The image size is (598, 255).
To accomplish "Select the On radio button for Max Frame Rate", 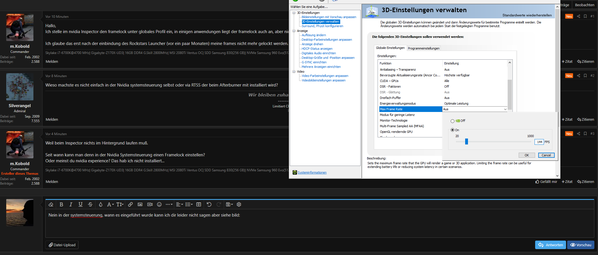I will [452, 130].
